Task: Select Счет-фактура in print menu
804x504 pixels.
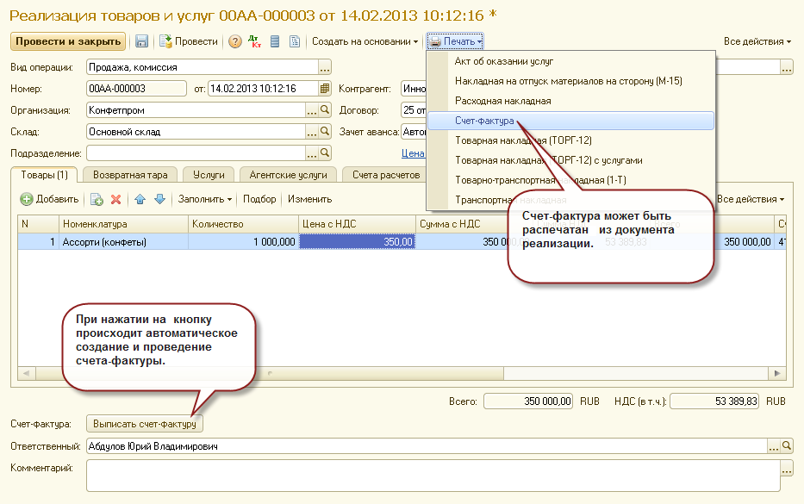Action: pos(570,121)
